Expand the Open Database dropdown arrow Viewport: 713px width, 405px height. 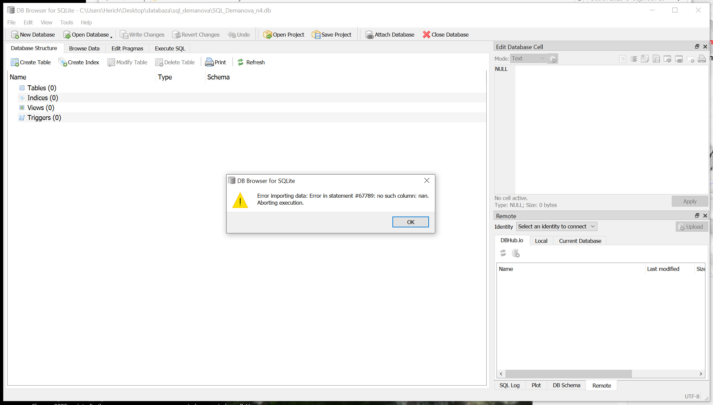click(111, 37)
